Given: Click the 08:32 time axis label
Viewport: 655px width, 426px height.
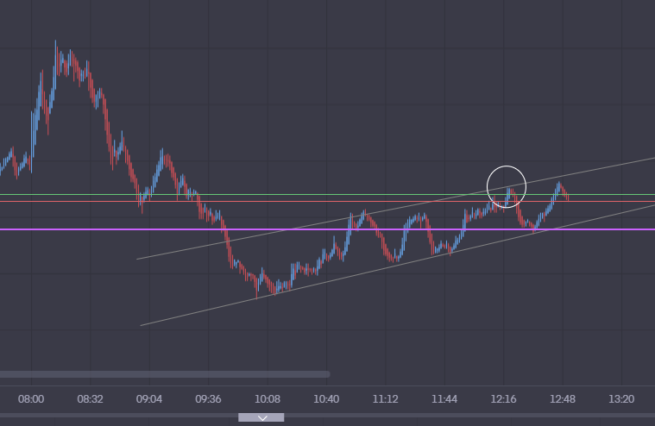Looking at the screenshot, I should [x=90, y=399].
